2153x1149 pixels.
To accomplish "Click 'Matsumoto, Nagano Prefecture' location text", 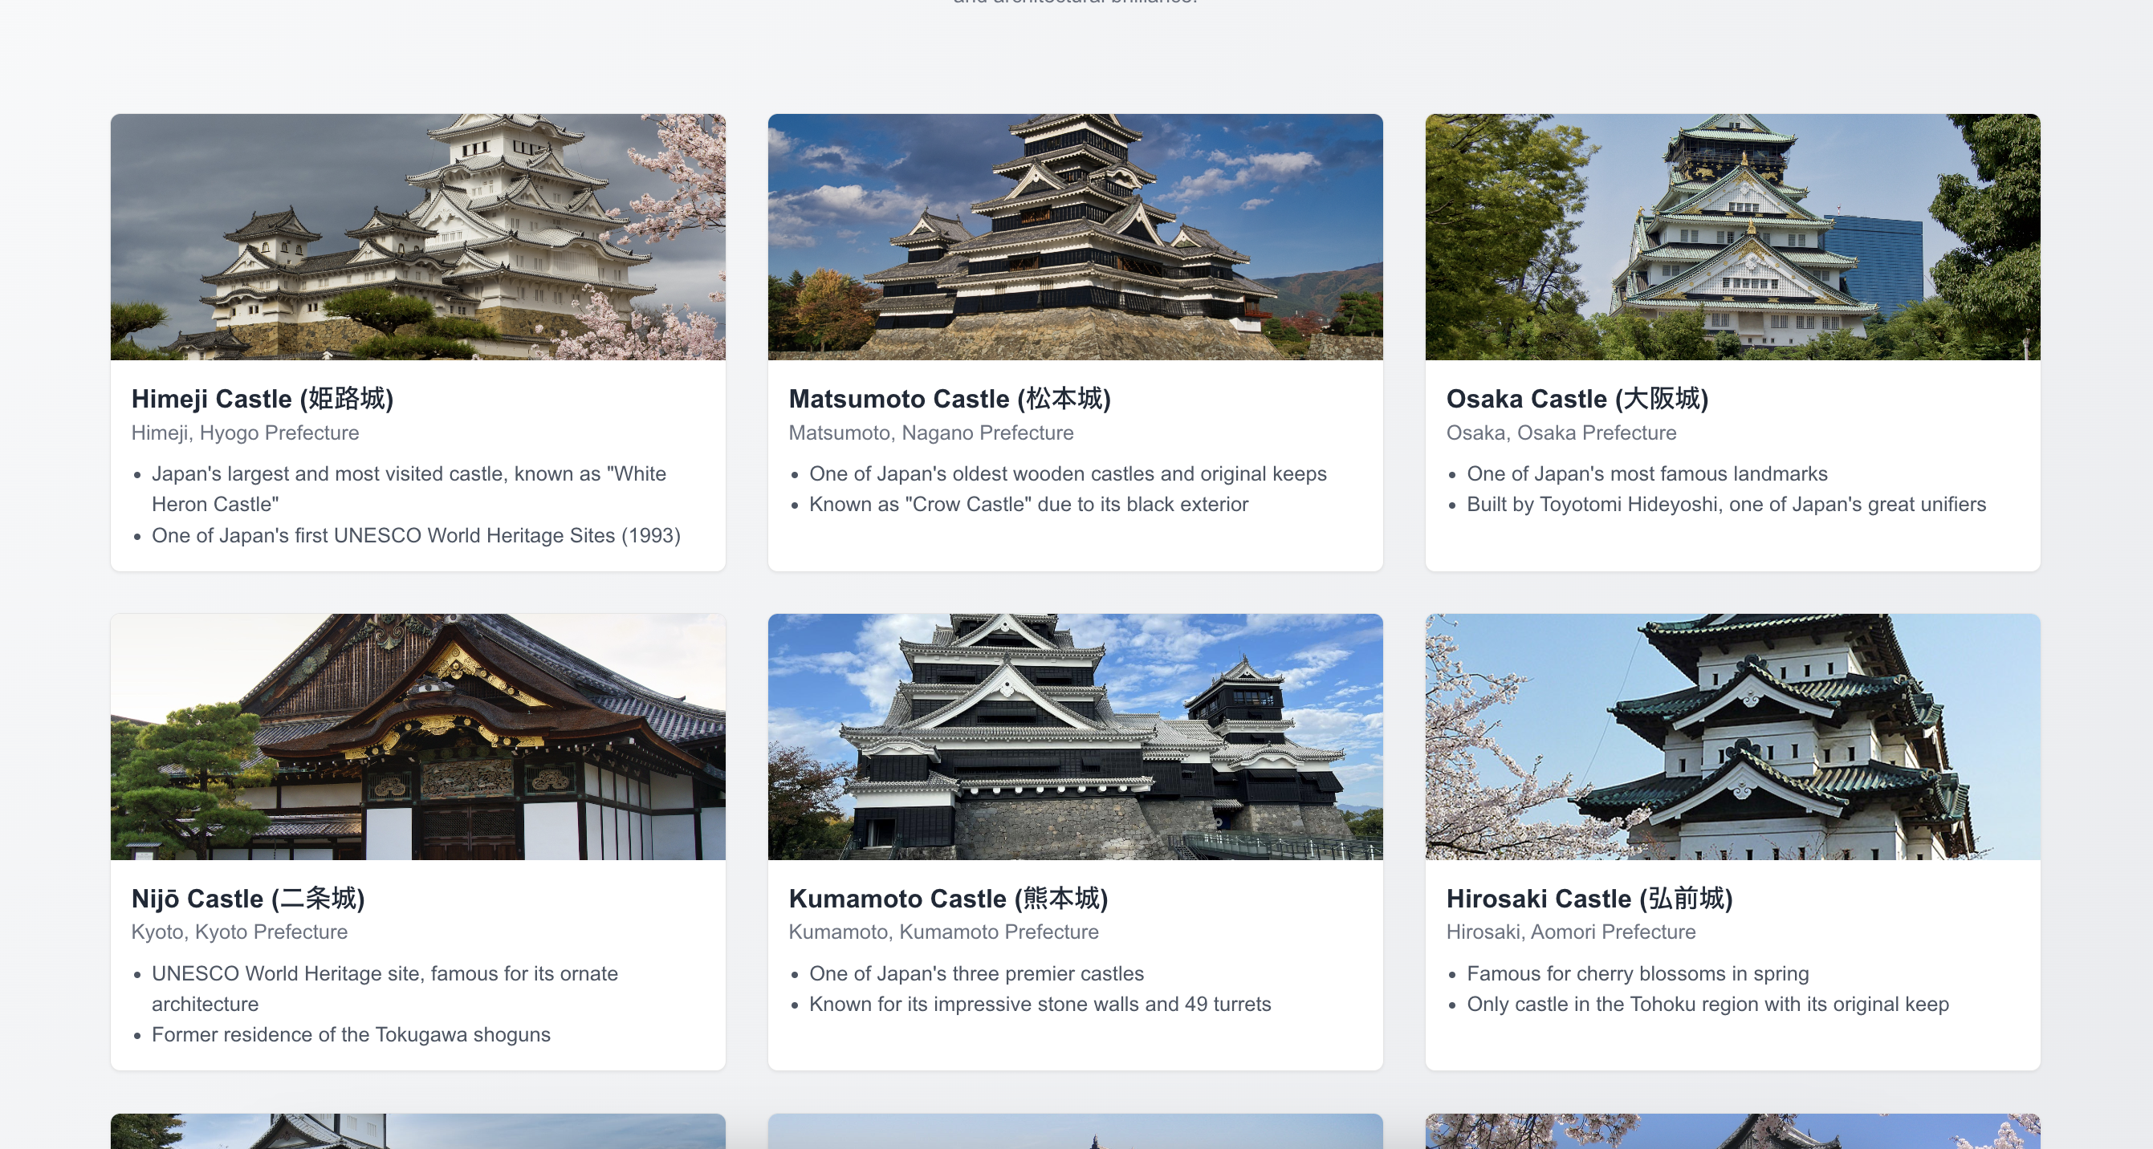I will tap(931, 432).
